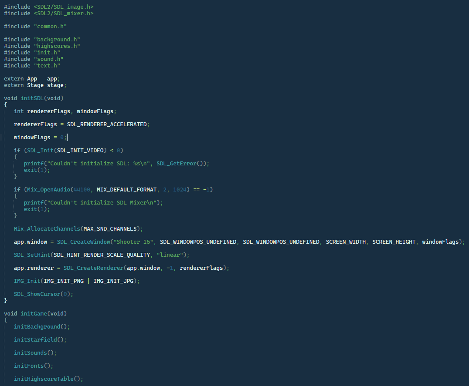
Task: Click the SDL_Init function call
Action: [39, 150]
